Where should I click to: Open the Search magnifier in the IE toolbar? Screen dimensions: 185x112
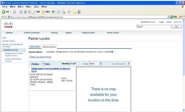pos(35,12)
